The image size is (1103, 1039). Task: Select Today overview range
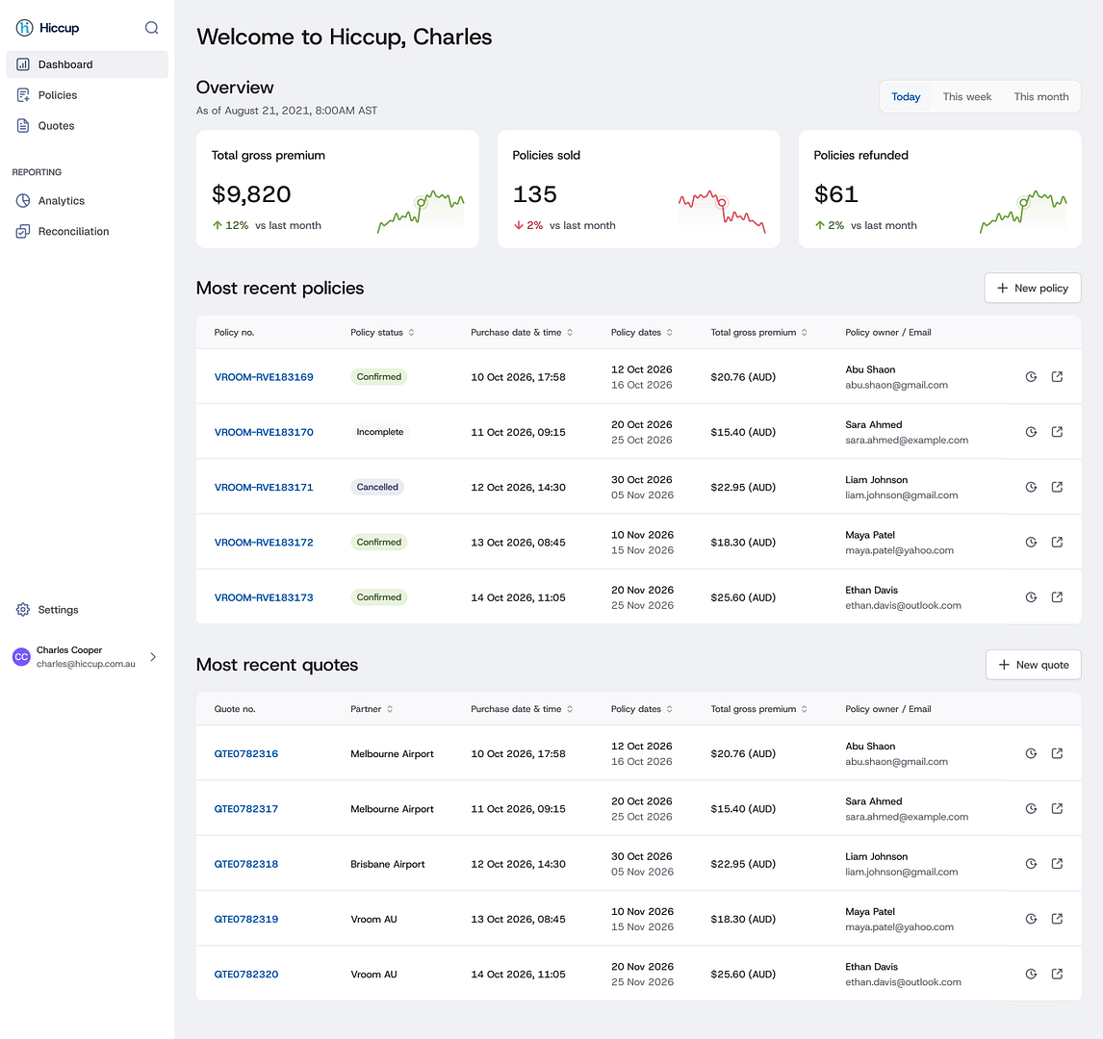(906, 97)
